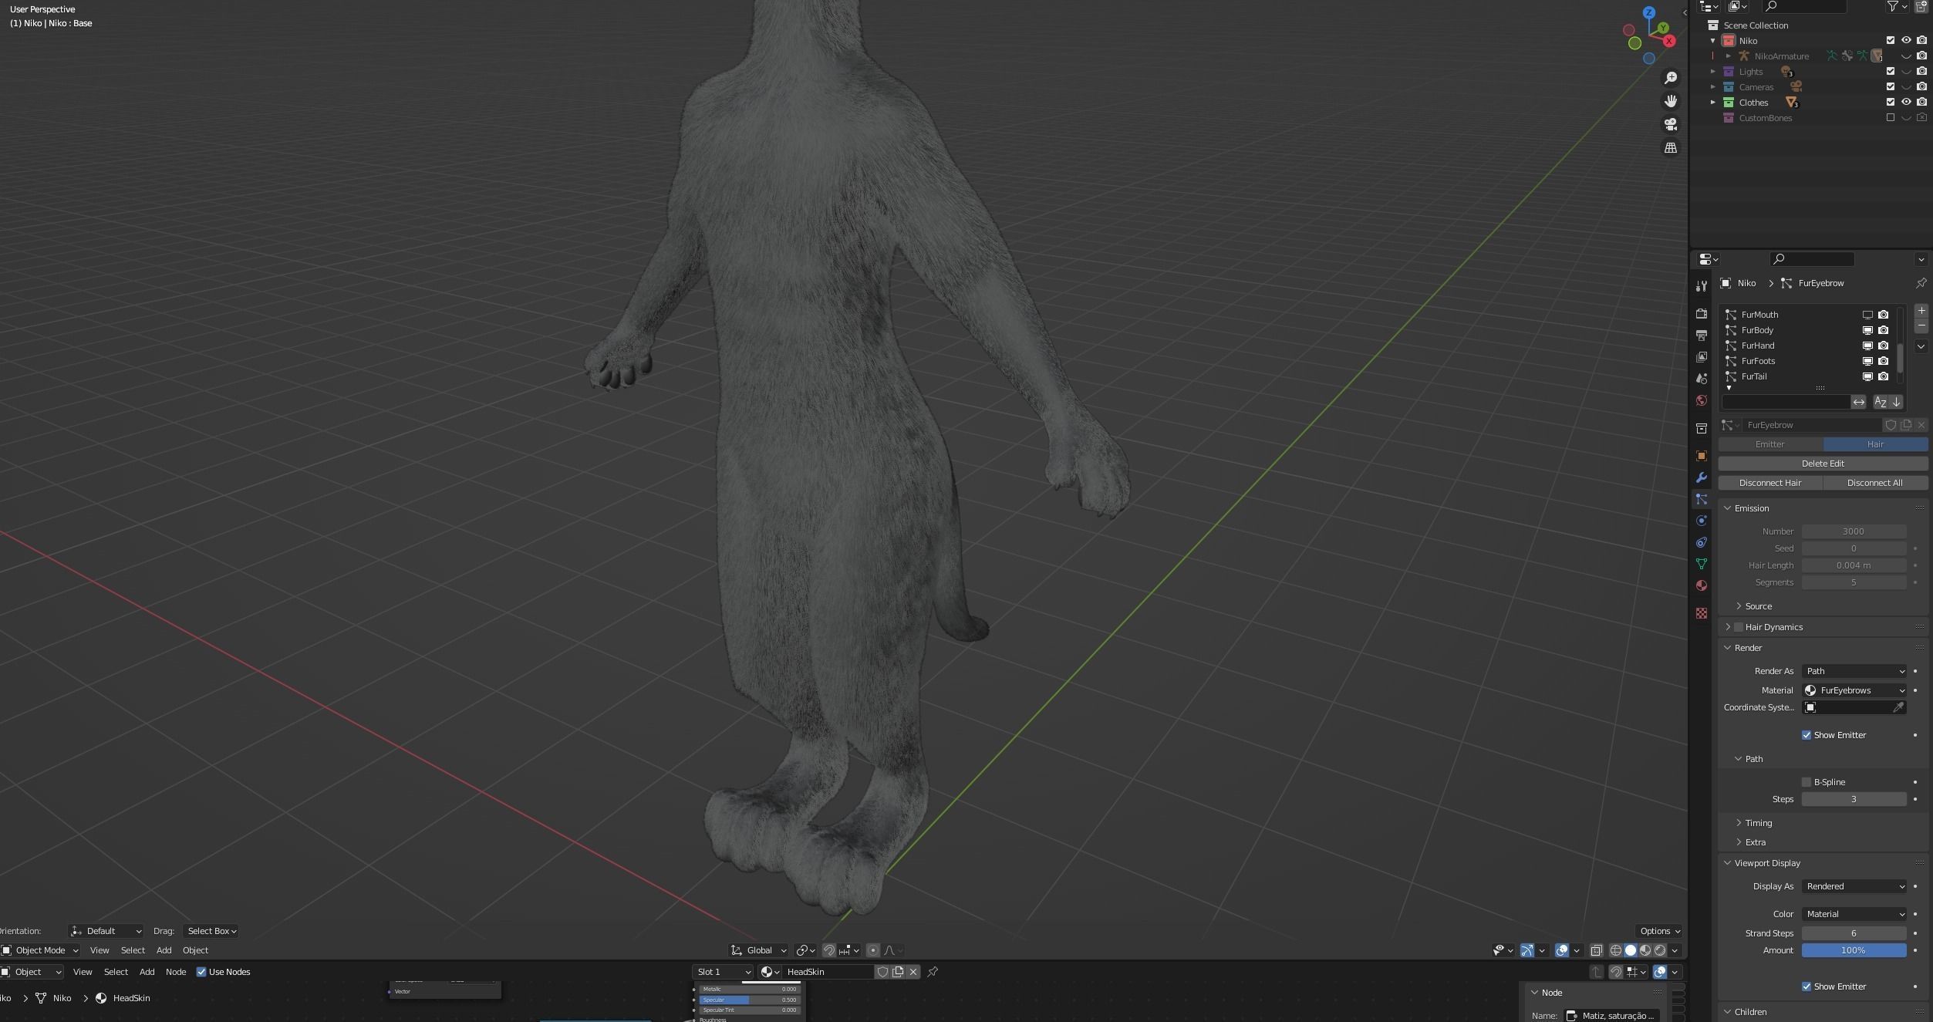
Task: Toggle camera view gizmo
Action: [x=1671, y=124]
